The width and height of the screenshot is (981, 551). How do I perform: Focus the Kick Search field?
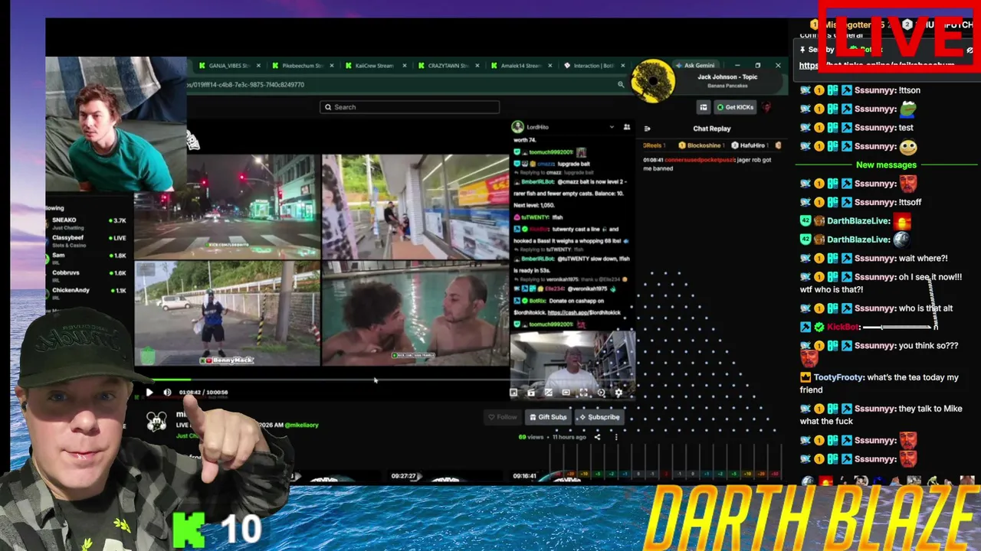point(409,107)
